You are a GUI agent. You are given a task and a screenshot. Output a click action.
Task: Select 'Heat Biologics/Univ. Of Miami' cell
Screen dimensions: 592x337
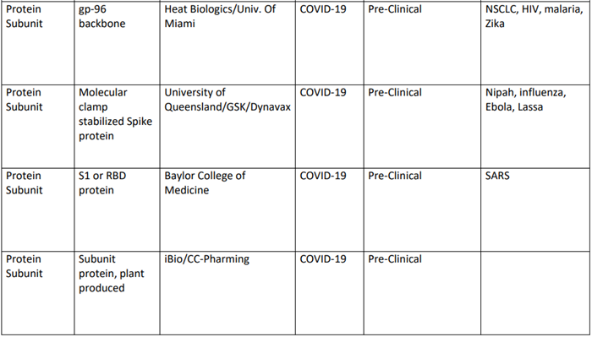pyautogui.click(x=227, y=43)
